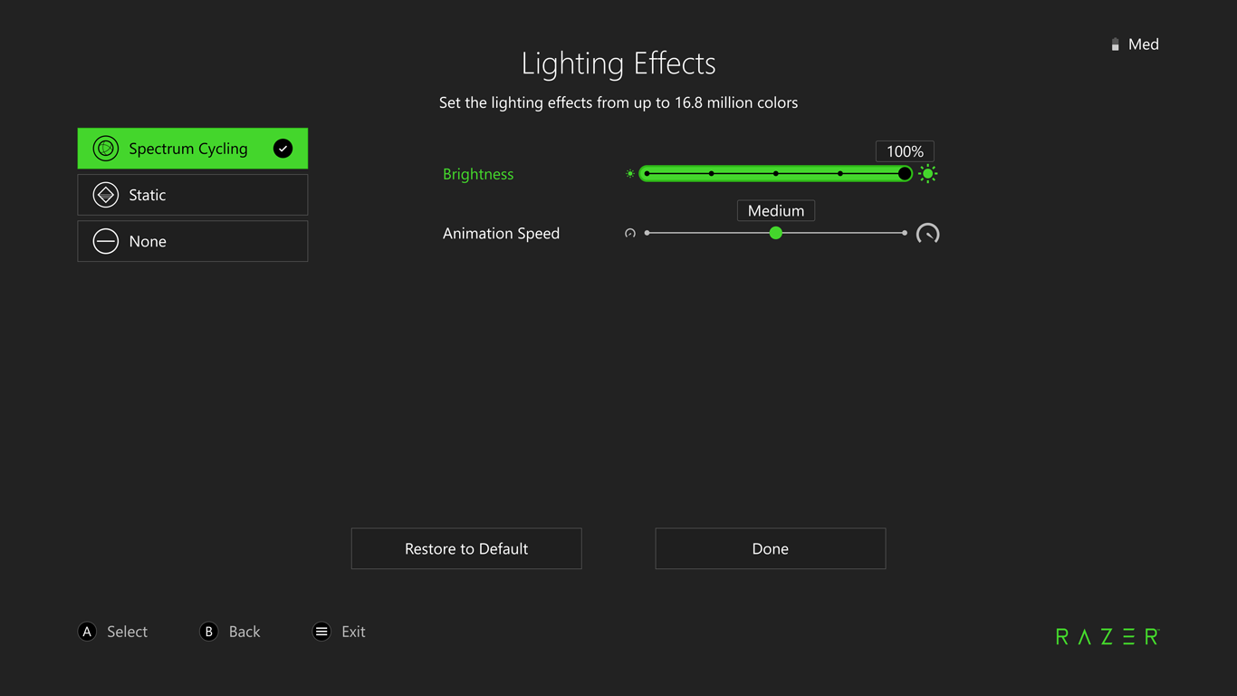The width and height of the screenshot is (1237, 696).
Task: Click the Animation Speed slider handle
Action: click(x=775, y=233)
